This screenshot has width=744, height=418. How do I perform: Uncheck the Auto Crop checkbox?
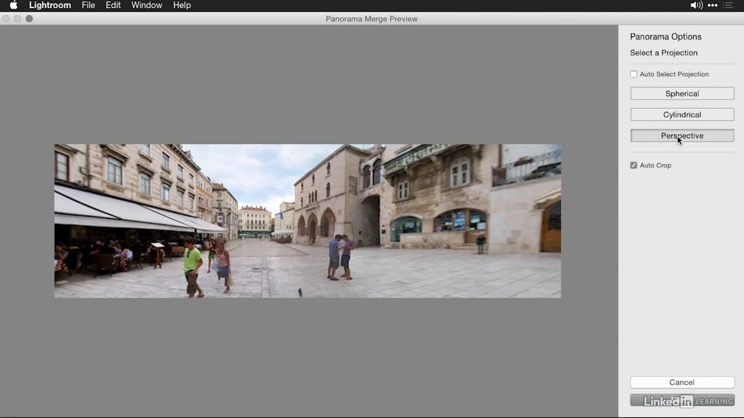(x=634, y=165)
